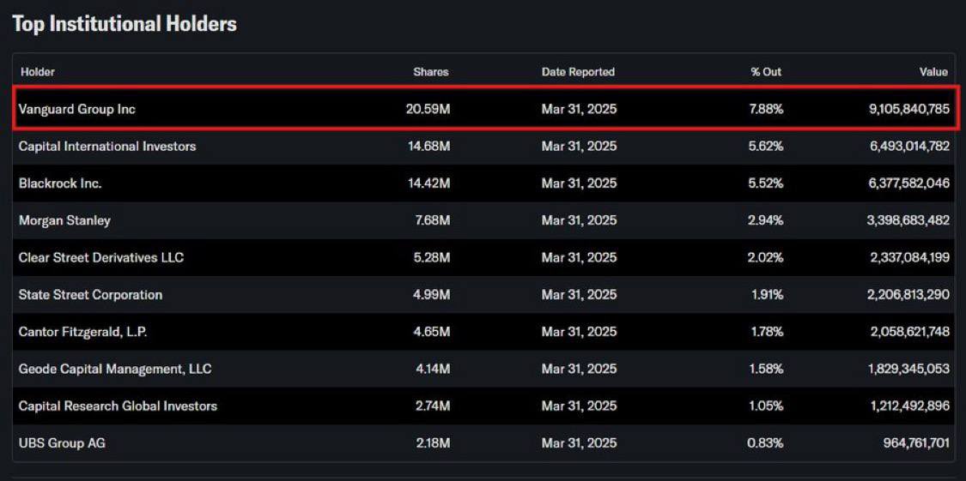Click the 4.65M shares value
Screen dimensions: 966x481
432,332
